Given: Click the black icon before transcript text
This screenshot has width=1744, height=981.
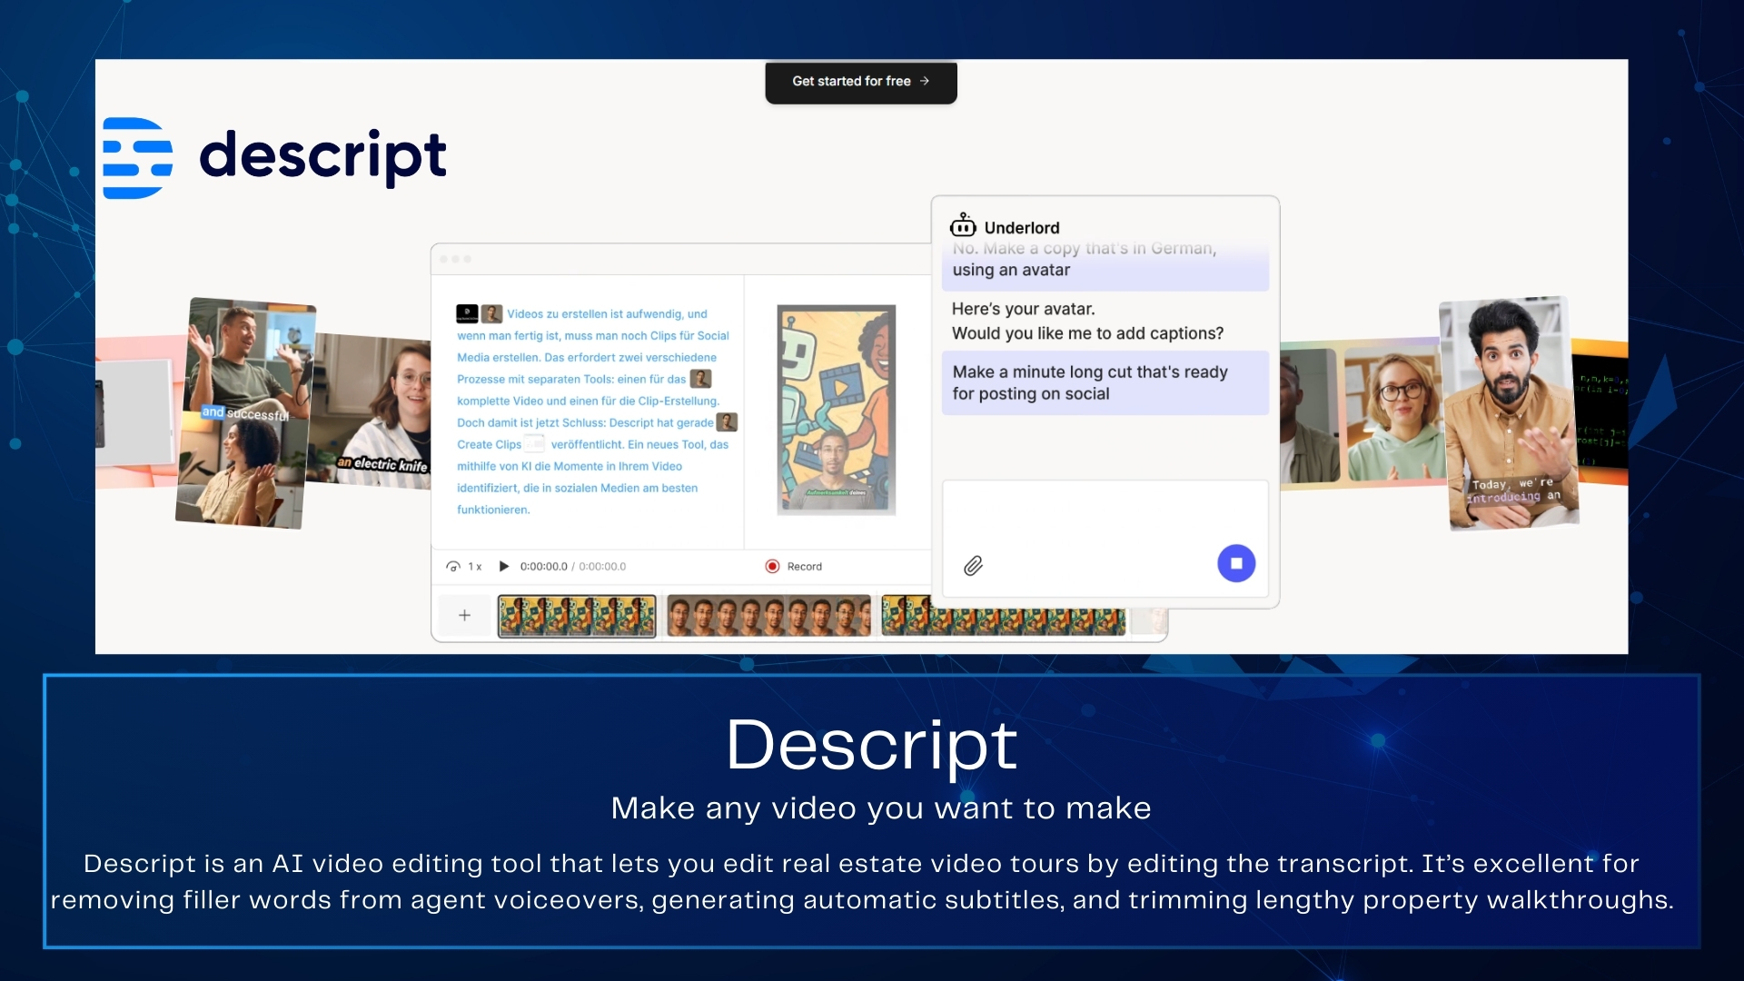Looking at the screenshot, I should 467,313.
